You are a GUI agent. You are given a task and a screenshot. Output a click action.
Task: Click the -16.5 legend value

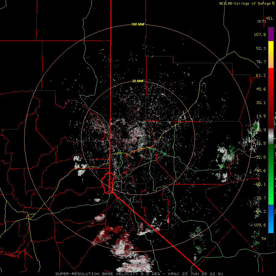pyautogui.click(x=260, y=144)
